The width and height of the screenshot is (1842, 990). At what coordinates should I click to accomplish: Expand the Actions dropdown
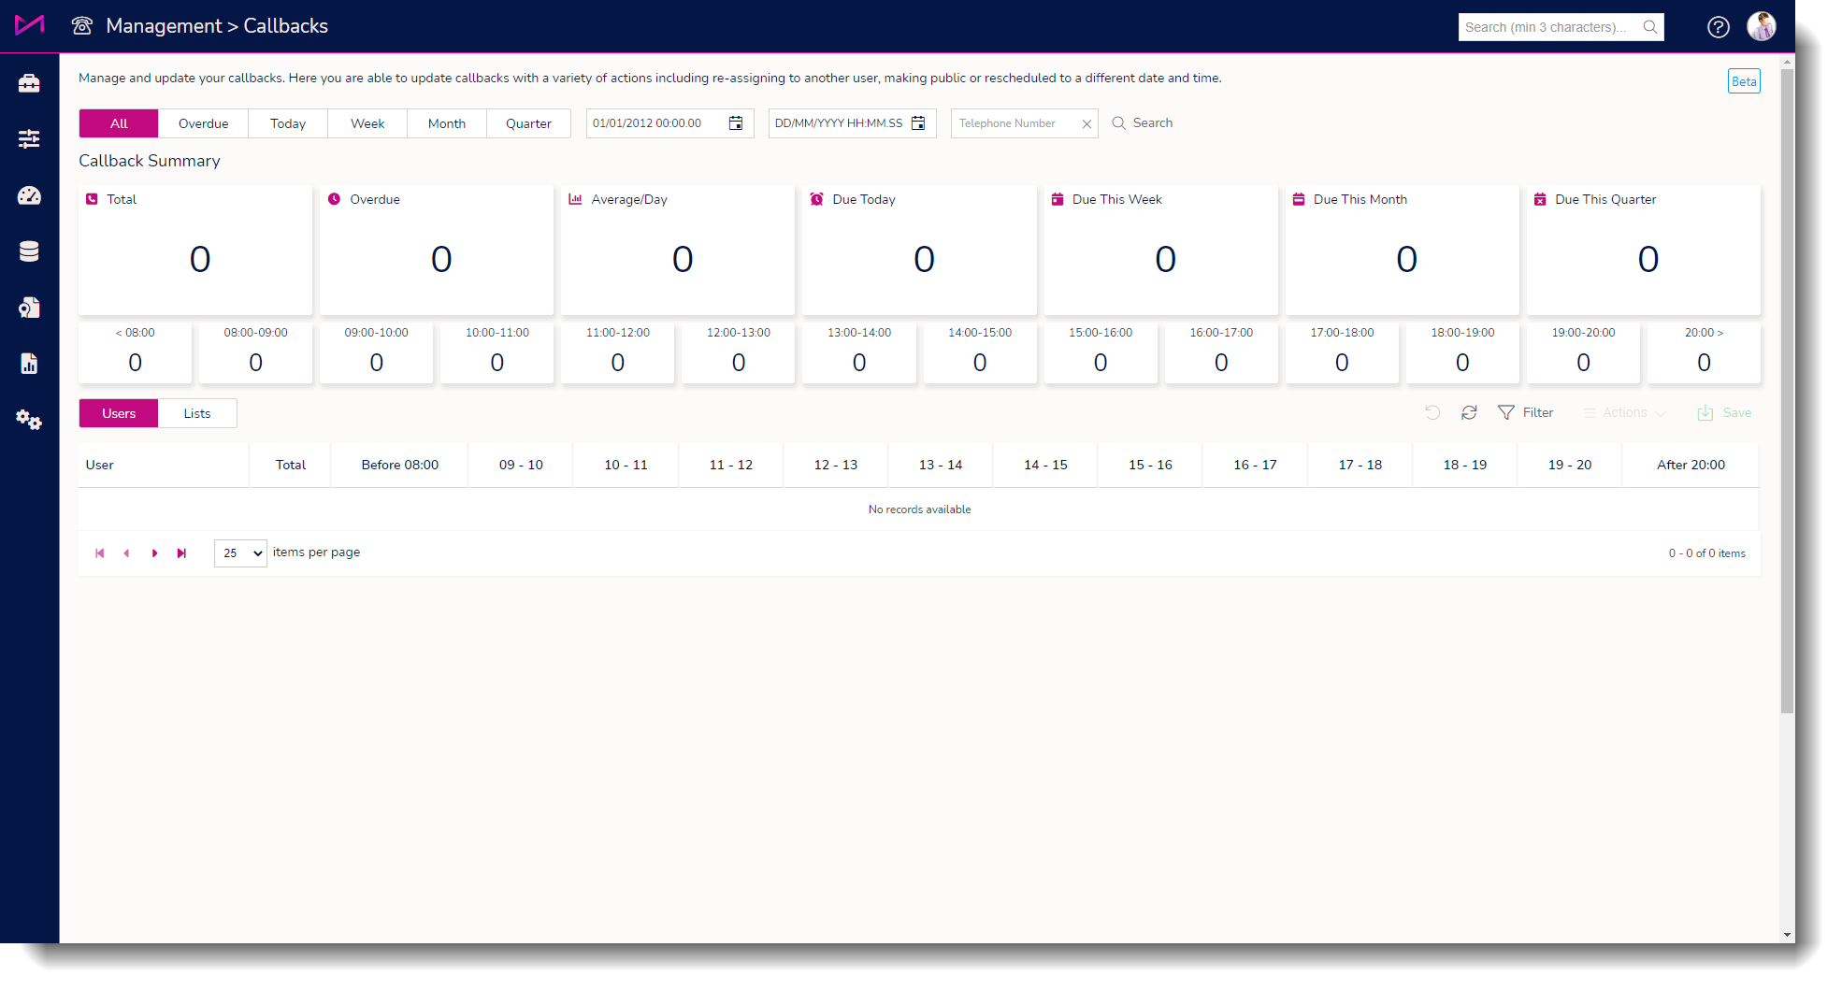(1624, 412)
